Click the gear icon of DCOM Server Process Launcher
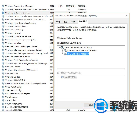Image resolution: width=137 pixels, height=114 pixels. (65, 51)
